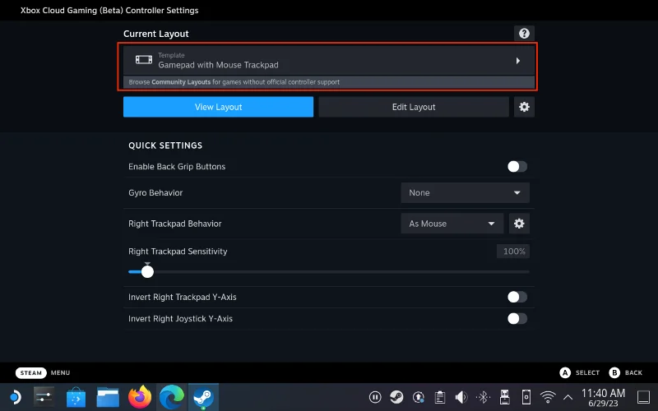Click the Edit Layout button

414,107
